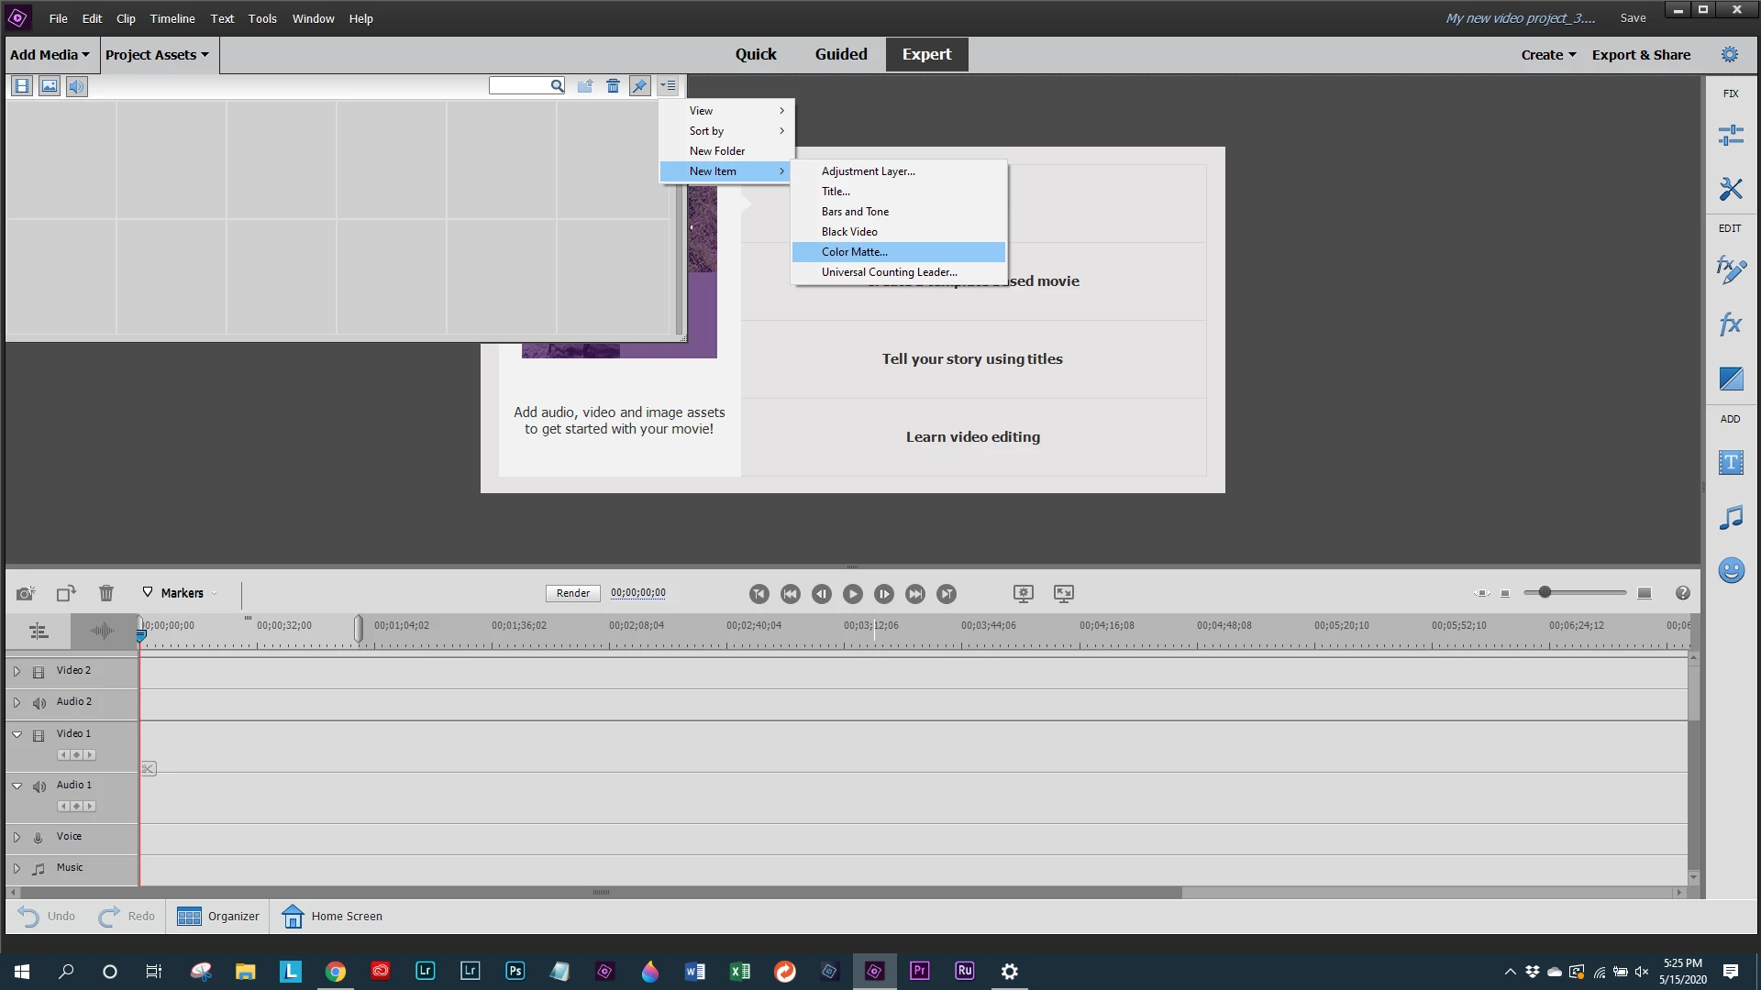The width and height of the screenshot is (1761, 990).
Task: Switch to the Guided tab
Action: pyautogui.click(x=840, y=54)
